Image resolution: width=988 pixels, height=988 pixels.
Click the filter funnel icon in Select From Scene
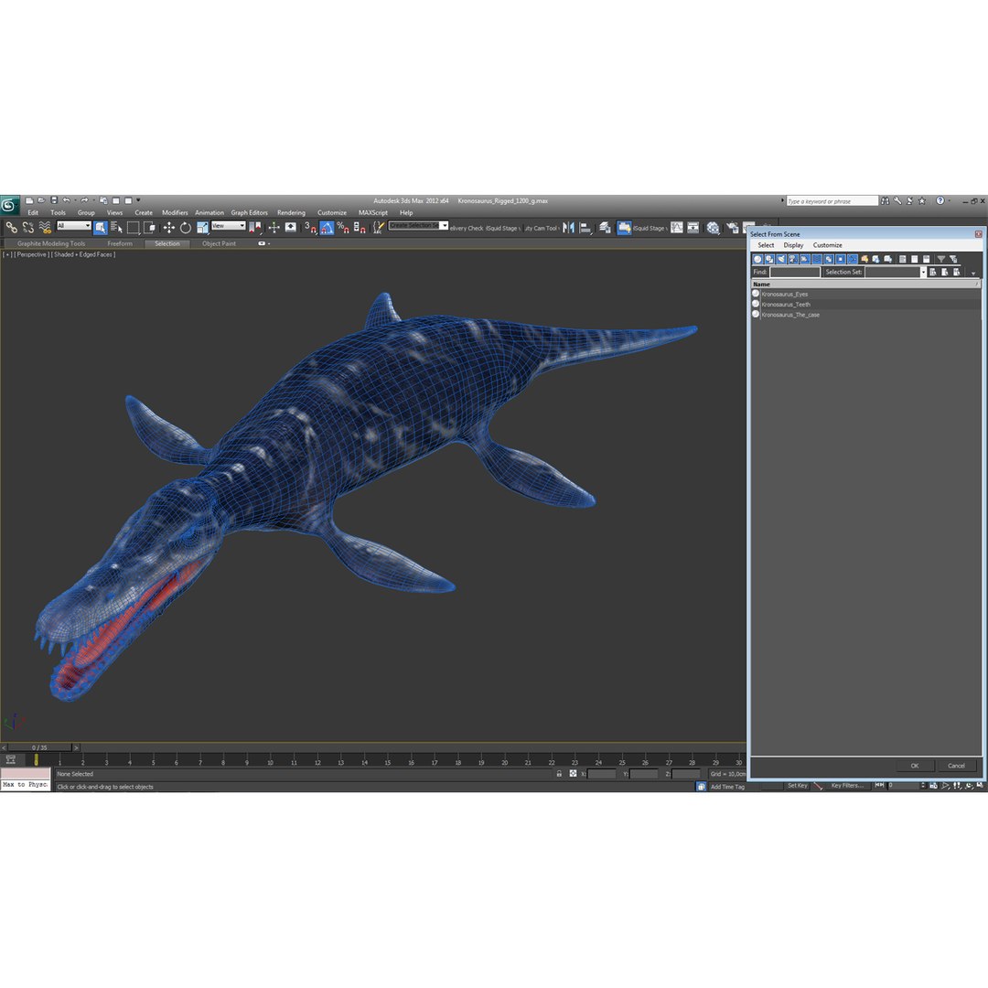(x=940, y=259)
